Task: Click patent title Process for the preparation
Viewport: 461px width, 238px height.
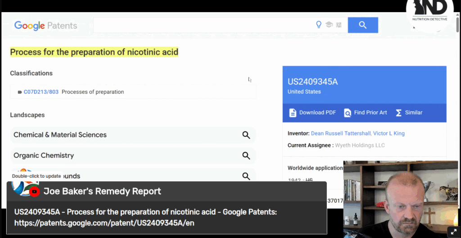Action: [x=94, y=52]
